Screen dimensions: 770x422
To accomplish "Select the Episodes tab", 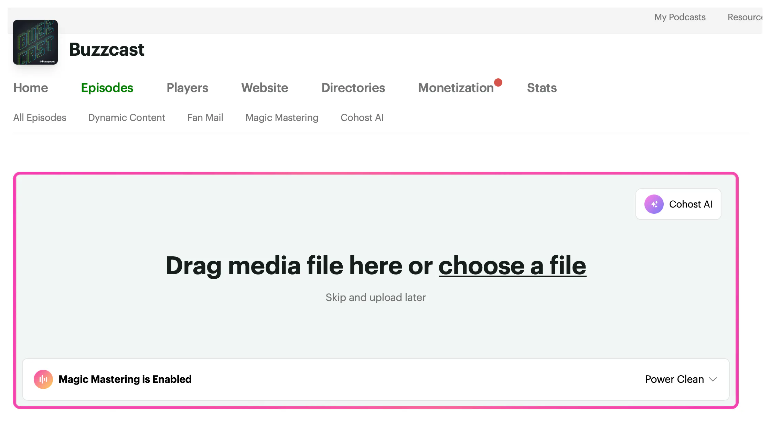I will tap(107, 88).
